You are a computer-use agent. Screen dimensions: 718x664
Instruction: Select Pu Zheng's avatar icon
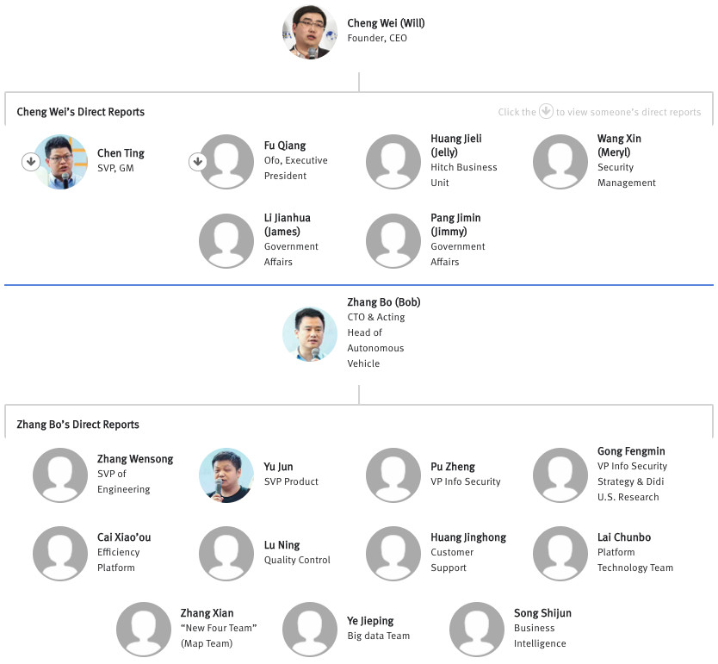[393, 475]
